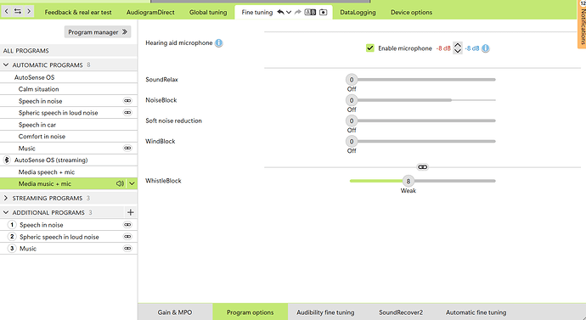Switch to Feedback & real ear test tab
Viewport: 586px width, 320px height.
78,12
